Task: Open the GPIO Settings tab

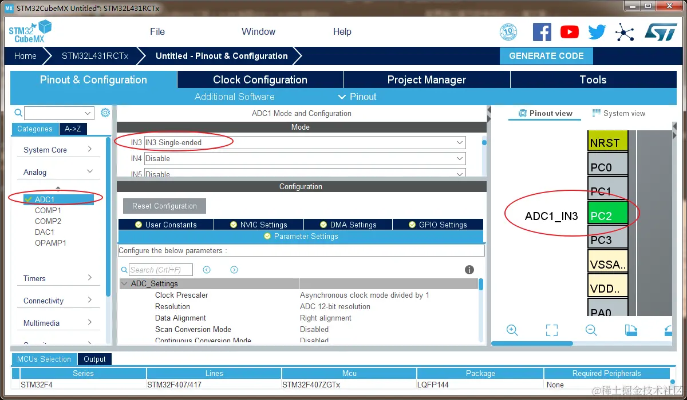Action: [x=438, y=225]
